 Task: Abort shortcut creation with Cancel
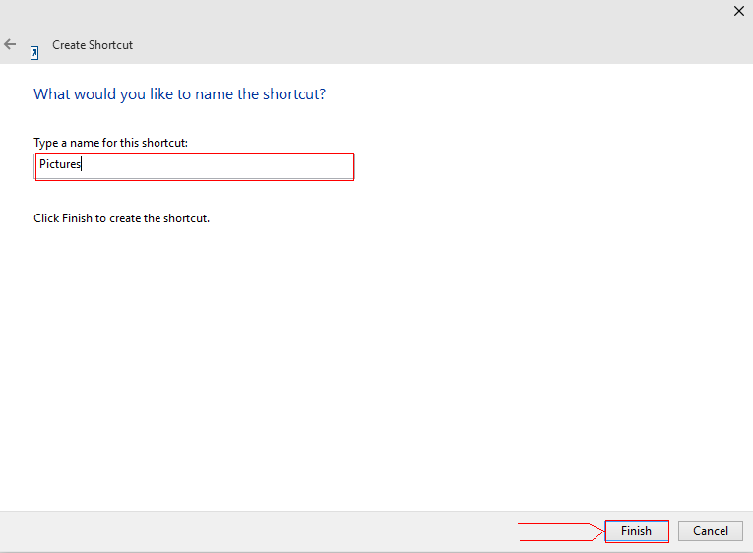[x=710, y=531]
